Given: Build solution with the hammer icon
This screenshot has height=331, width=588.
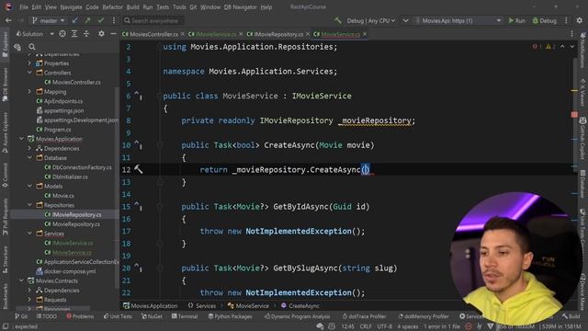Looking at the screenshot, I should tap(338, 20).
